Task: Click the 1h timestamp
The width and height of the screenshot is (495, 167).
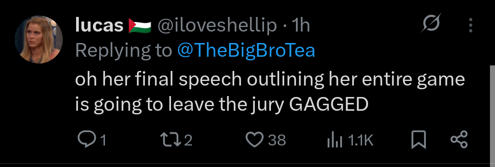Action: (x=301, y=25)
